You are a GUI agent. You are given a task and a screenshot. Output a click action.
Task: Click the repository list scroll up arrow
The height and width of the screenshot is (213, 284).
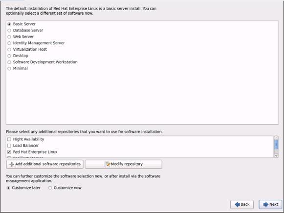point(276,138)
